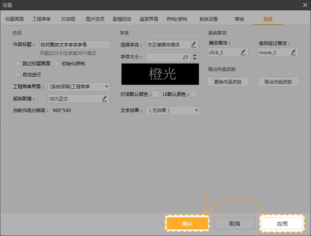The width and height of the screenshot is (311, 236).
Task: Click the 作品标题 text field
Action: (x=74, y=45)
